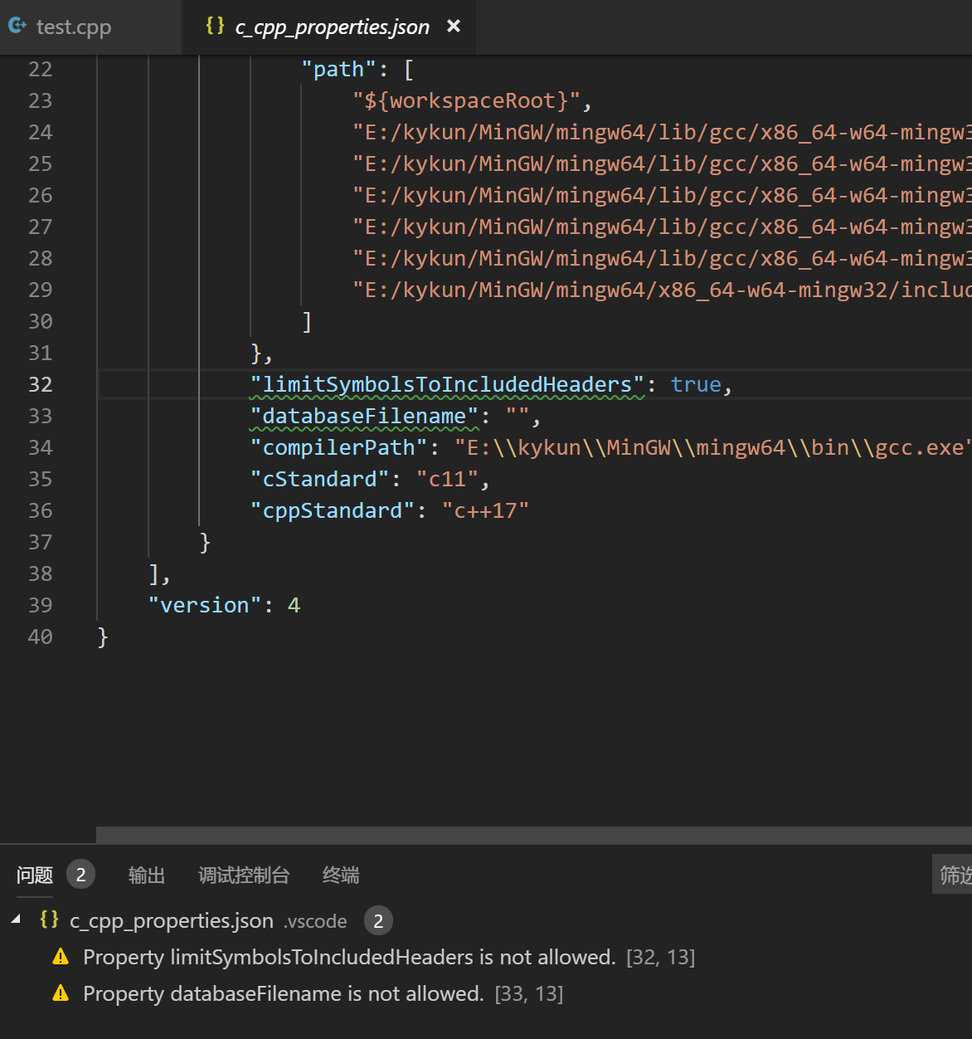
Task: Open the 问题 problems panel tab
Action: (x=35, y=875)
